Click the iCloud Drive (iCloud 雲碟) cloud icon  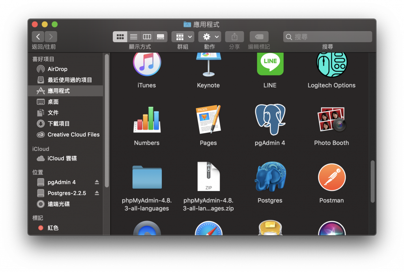pyautogui.click(x=41, y=158)
